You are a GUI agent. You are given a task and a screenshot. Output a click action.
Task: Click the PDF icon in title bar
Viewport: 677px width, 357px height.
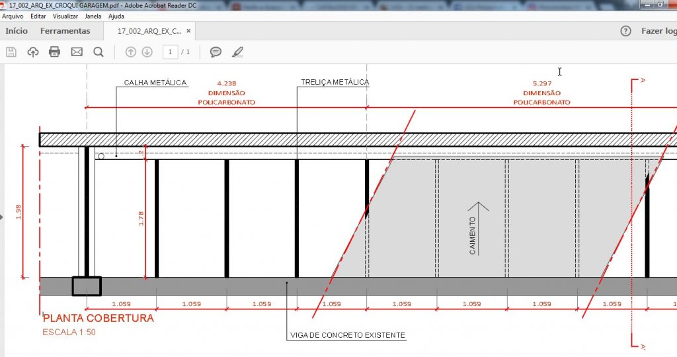(x=3, y=5)
